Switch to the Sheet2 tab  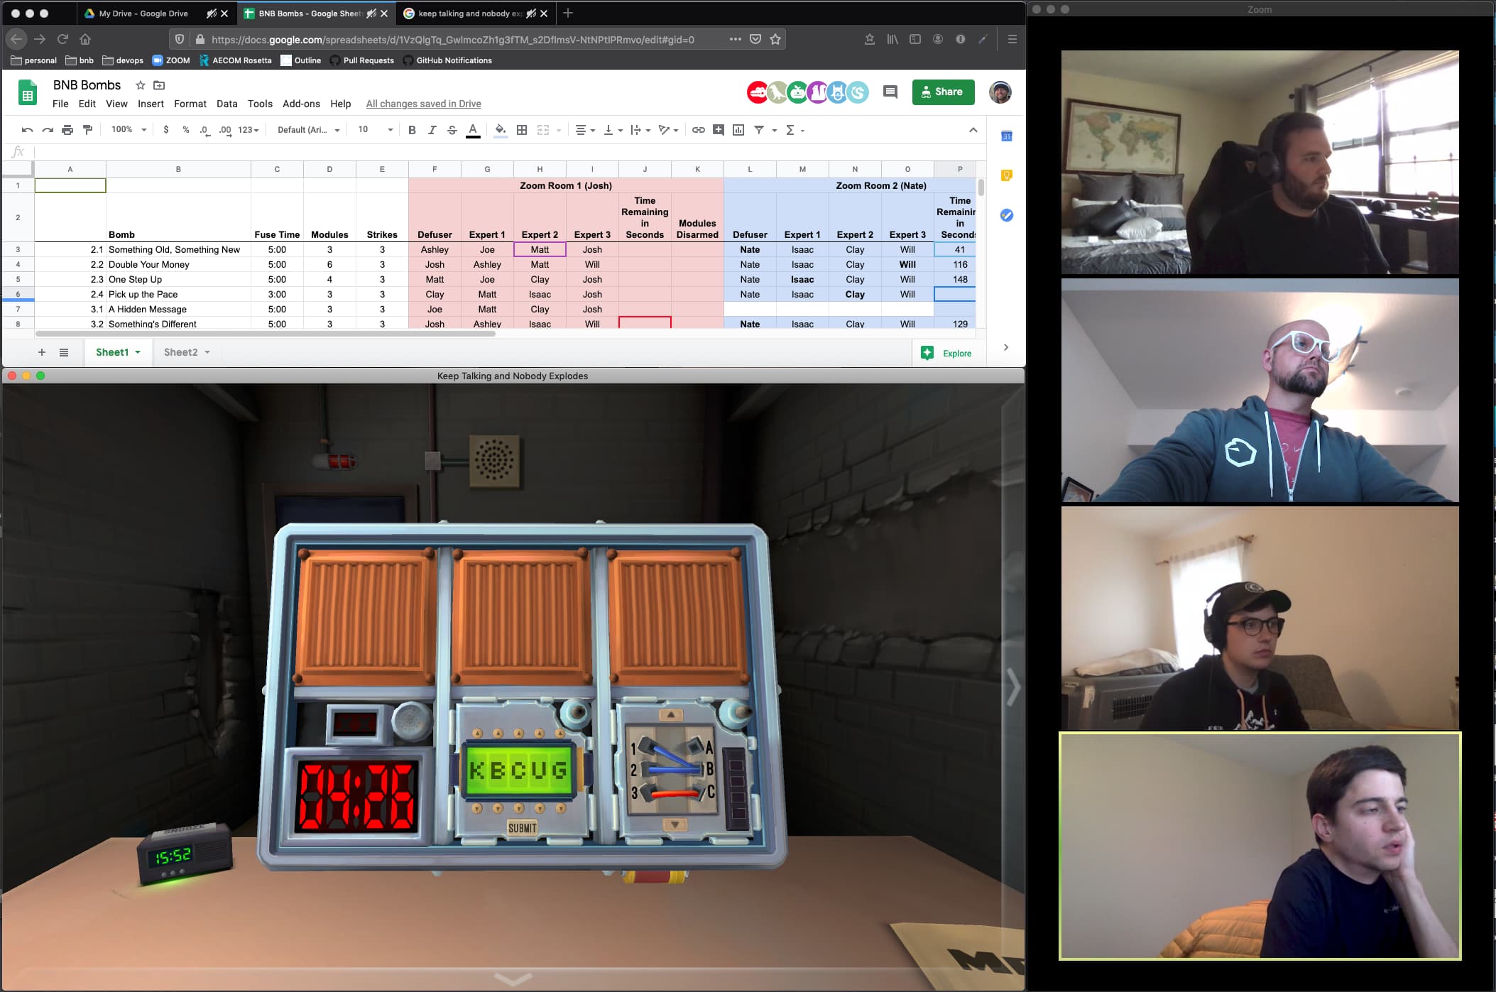[x=187, y=352]
